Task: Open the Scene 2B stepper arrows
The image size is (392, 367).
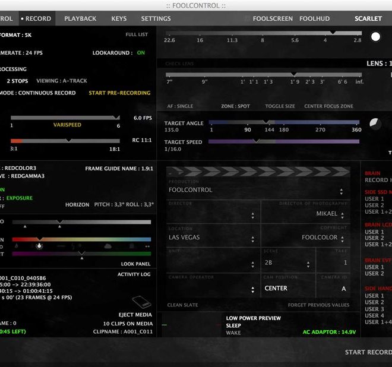Action: [308, 264]
